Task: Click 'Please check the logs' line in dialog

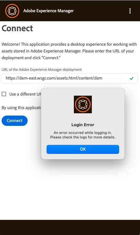Action: tap(83, 137)
